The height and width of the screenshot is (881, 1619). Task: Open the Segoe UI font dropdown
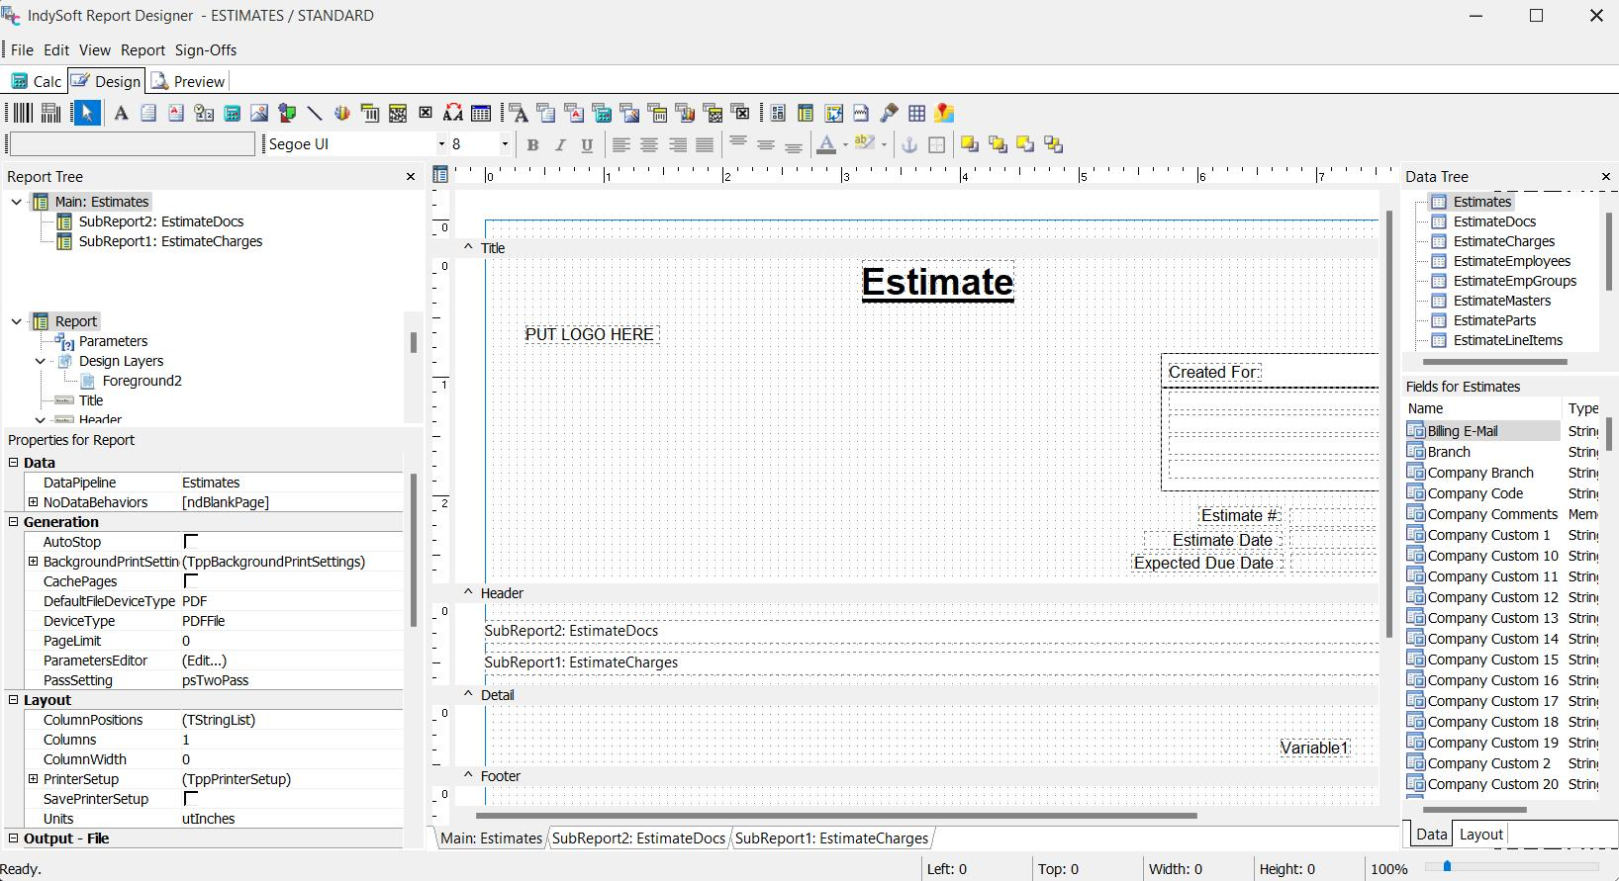[x=441, y=144]
